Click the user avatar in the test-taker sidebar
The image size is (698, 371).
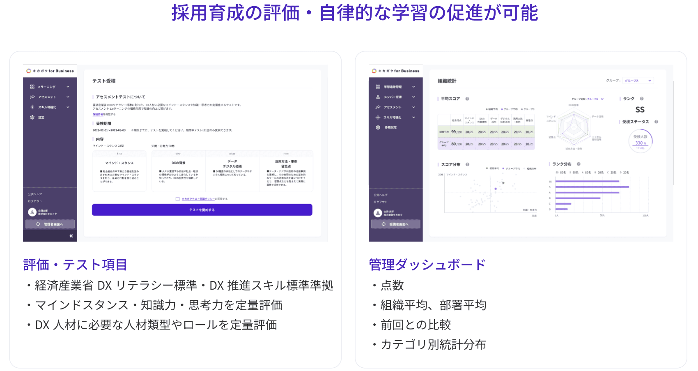[x=32, y=212]
